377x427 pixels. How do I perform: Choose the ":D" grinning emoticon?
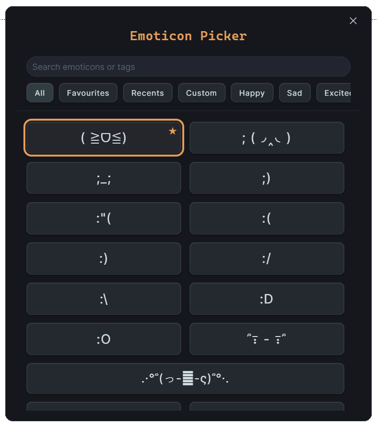click(x=266, y=299)
